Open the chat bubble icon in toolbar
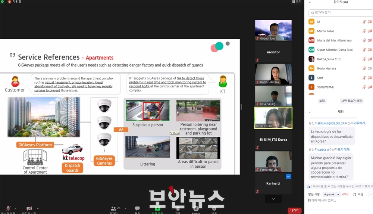The height and width of the screenshot is (214, 373). 137,208
